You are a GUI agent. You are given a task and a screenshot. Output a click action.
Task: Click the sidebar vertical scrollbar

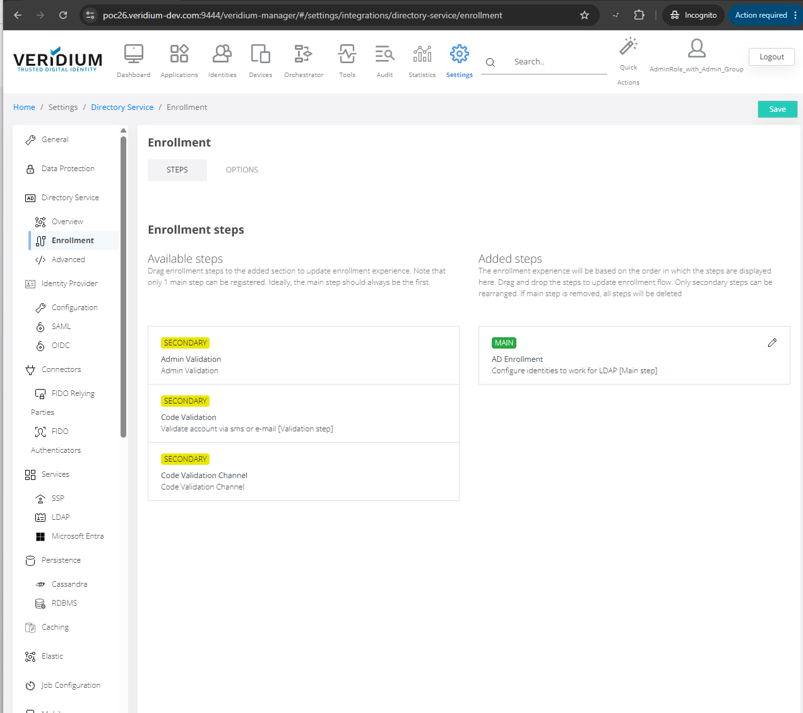pos(123,287)
